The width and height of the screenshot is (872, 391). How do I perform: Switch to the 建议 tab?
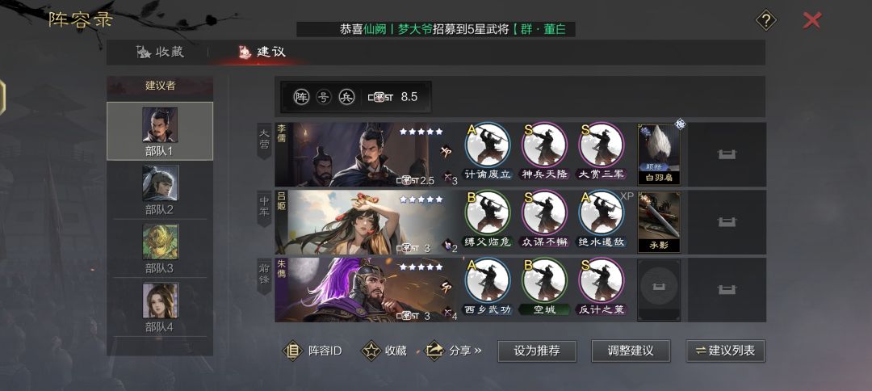click(x=262, y=53)
